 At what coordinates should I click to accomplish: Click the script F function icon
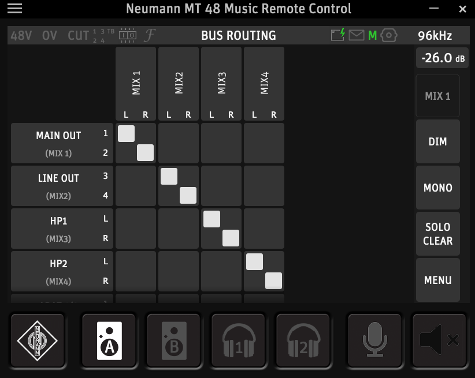(150, 35)
